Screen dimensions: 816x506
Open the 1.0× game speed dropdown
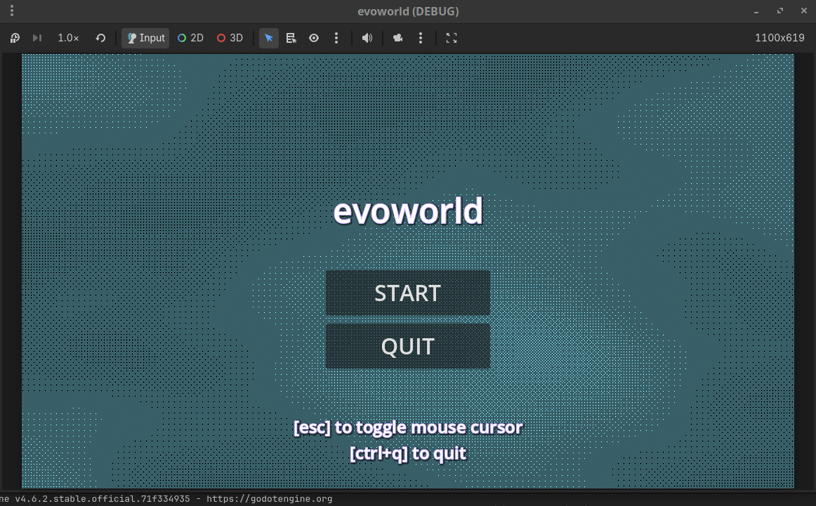(68, 38)
